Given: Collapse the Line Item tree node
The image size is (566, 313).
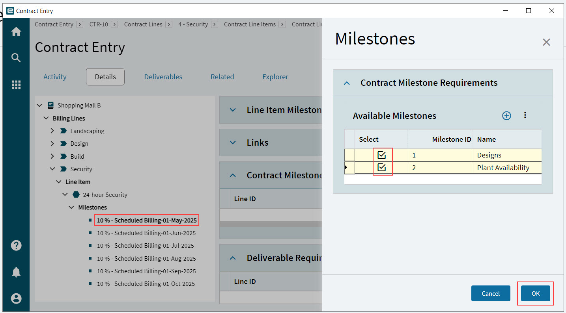Looking at the screenshot, I should click(x=59, y=182).
